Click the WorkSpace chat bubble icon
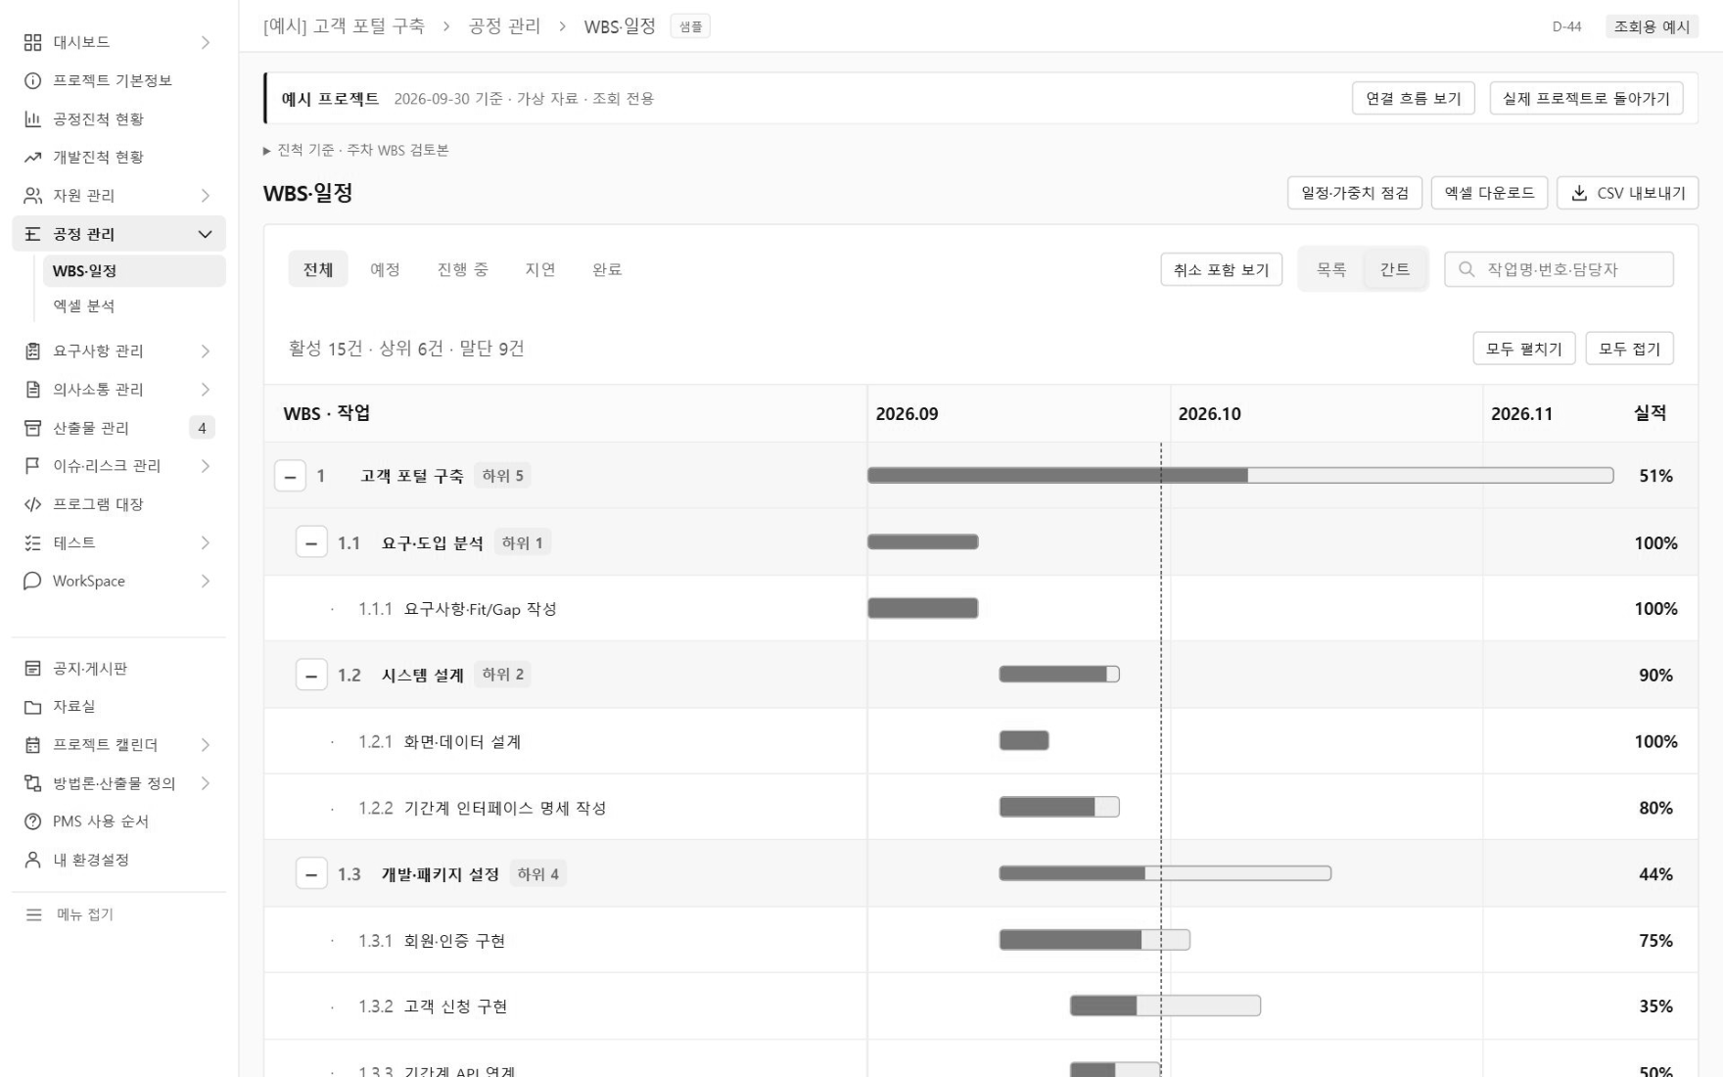The image size is (1723, 1077). tap(33, 581)
